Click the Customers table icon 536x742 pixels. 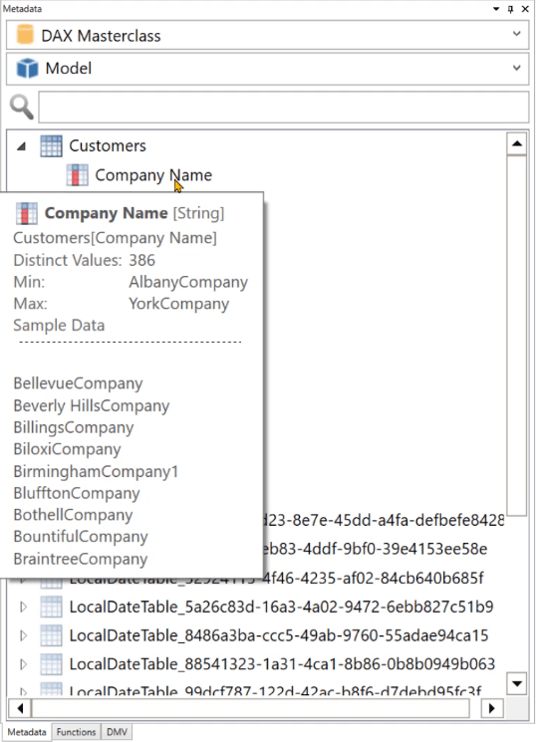pyautogui.click(x=51, y=145)
